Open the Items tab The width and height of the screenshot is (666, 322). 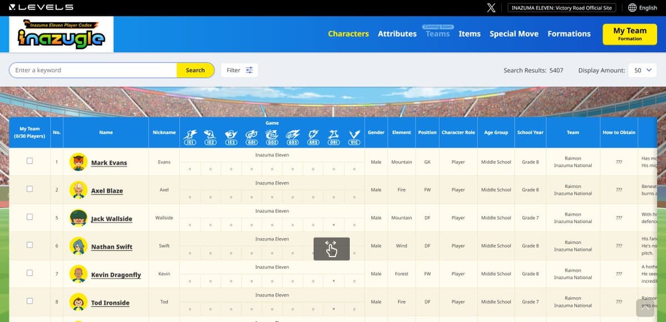coord(470,34)
